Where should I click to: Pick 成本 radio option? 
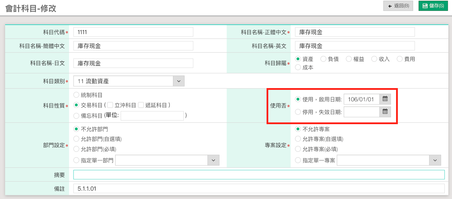(298, 67)
